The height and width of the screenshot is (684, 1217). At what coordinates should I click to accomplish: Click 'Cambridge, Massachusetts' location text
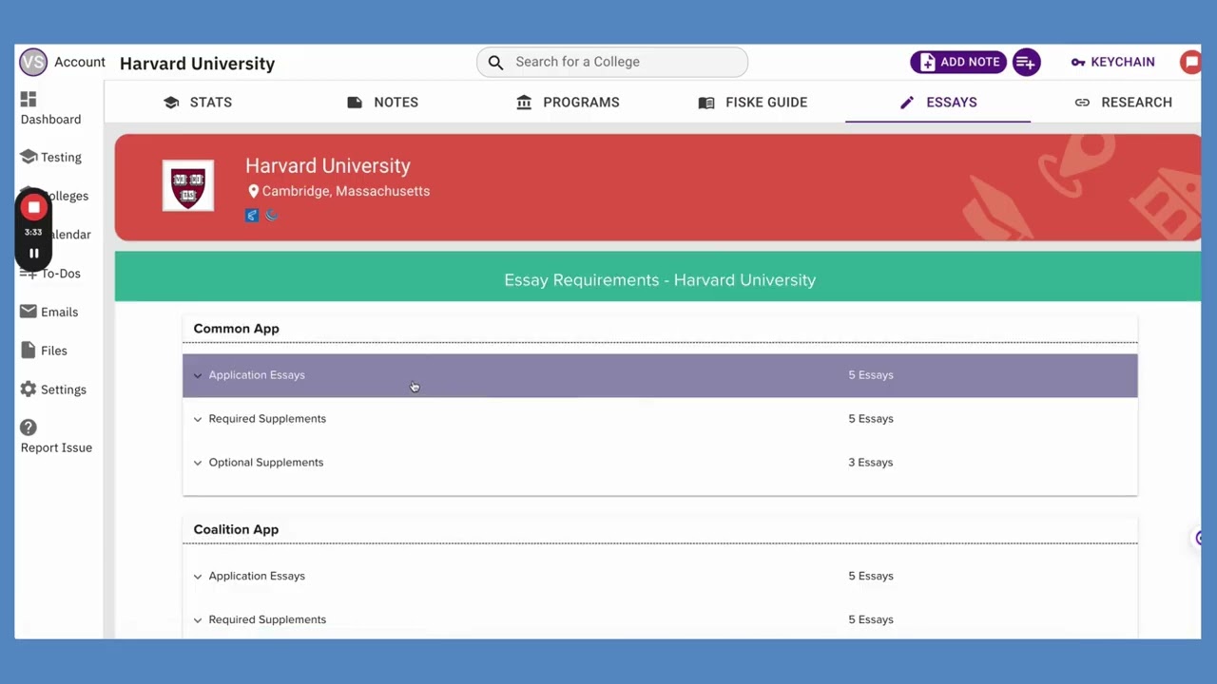click(346, 191)
